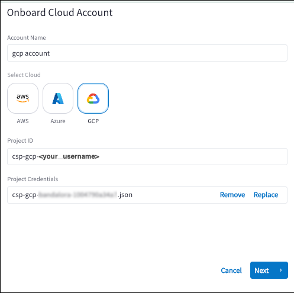Click the Account Name label
The height and width of the screenshot is (293, 294).
click(x=27, y=38)
